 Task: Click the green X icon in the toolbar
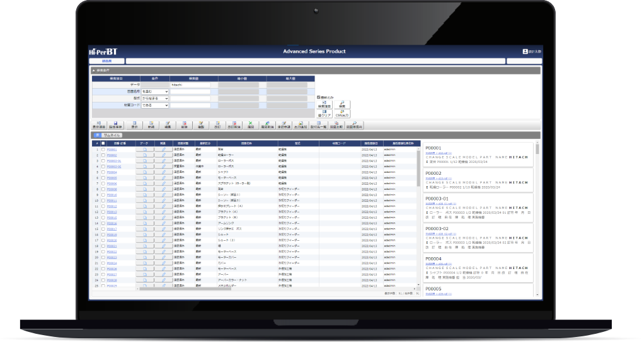point(250,124)
